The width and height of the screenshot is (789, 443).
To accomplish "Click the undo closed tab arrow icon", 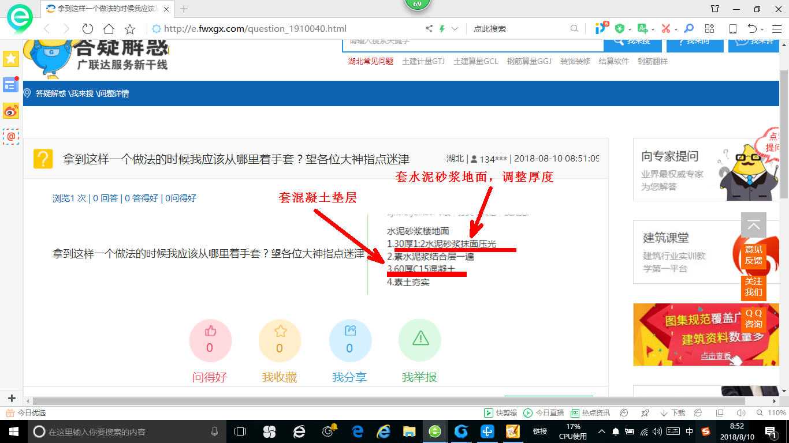I will 752,29.
